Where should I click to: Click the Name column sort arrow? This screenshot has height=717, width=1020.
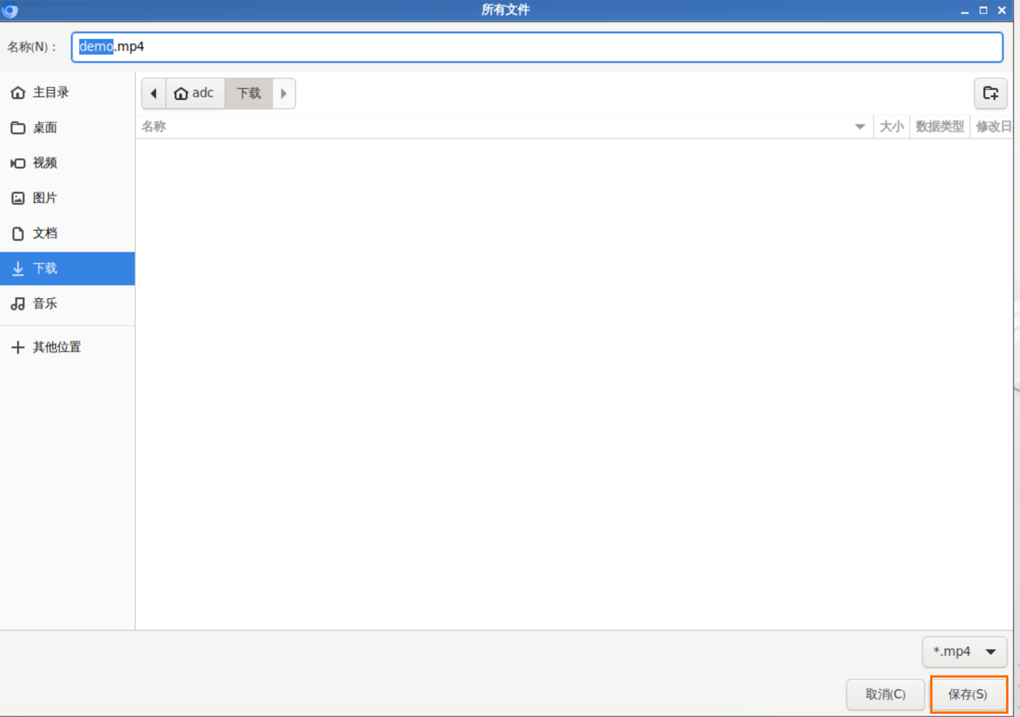(860, 126)
